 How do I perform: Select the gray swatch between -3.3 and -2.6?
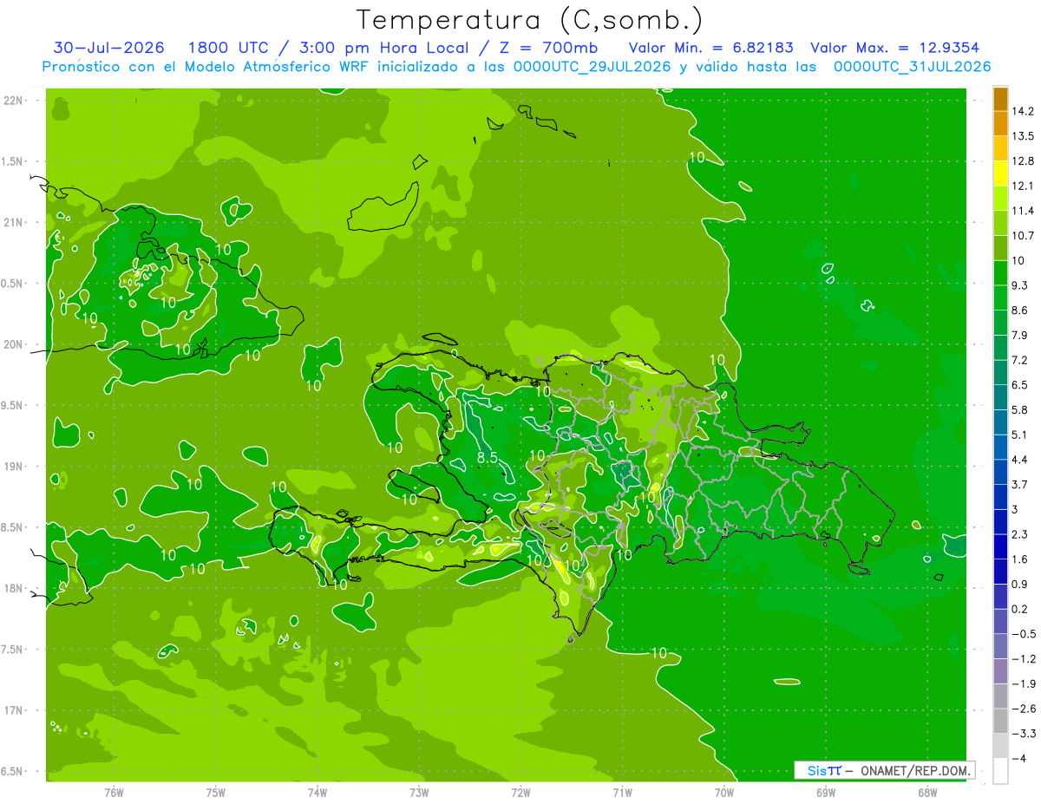(x=1000, y=721)
